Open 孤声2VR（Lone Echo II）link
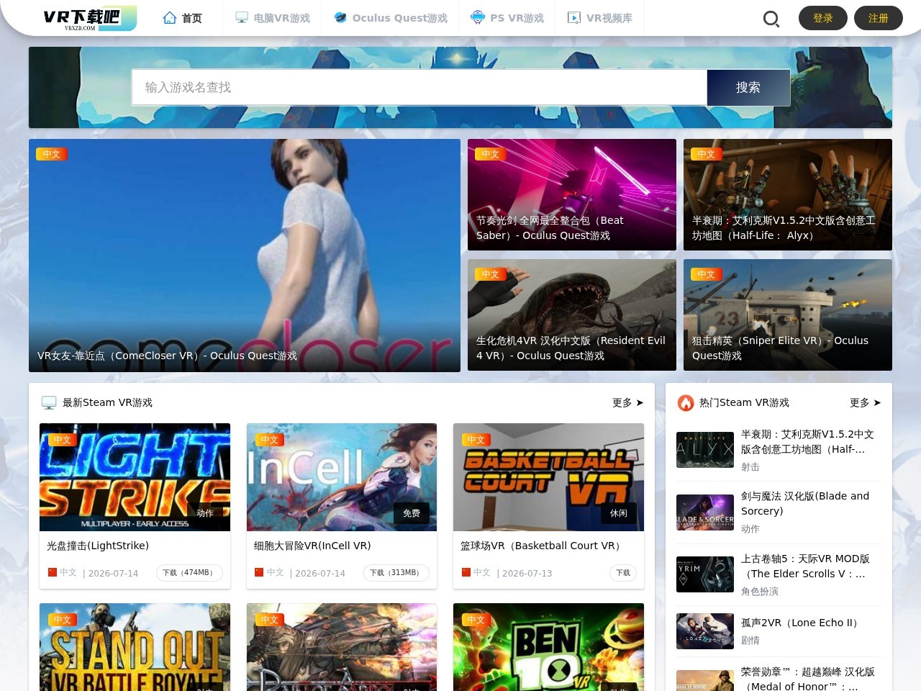 (x=802, y=623)
